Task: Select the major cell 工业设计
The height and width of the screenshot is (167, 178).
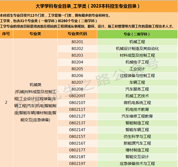Action: click(137, 69)
